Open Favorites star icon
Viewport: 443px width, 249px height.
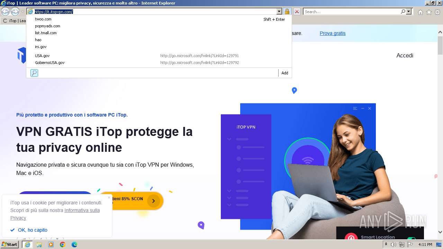[x=429, y=12]
